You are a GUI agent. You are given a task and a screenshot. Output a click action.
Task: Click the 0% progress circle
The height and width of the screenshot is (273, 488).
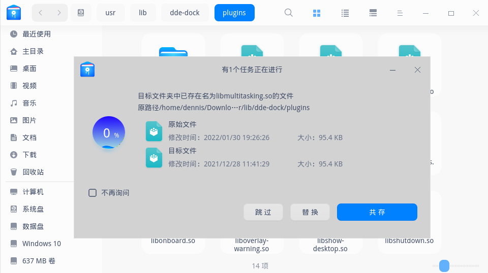coord(109,132)
